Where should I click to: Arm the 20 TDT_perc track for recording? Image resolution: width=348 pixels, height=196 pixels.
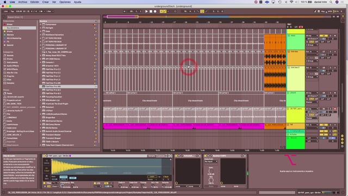coord(335,109)
